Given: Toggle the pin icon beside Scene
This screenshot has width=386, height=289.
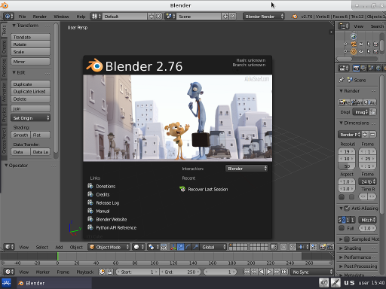Looking at the screenshot, I should (342, 80).
